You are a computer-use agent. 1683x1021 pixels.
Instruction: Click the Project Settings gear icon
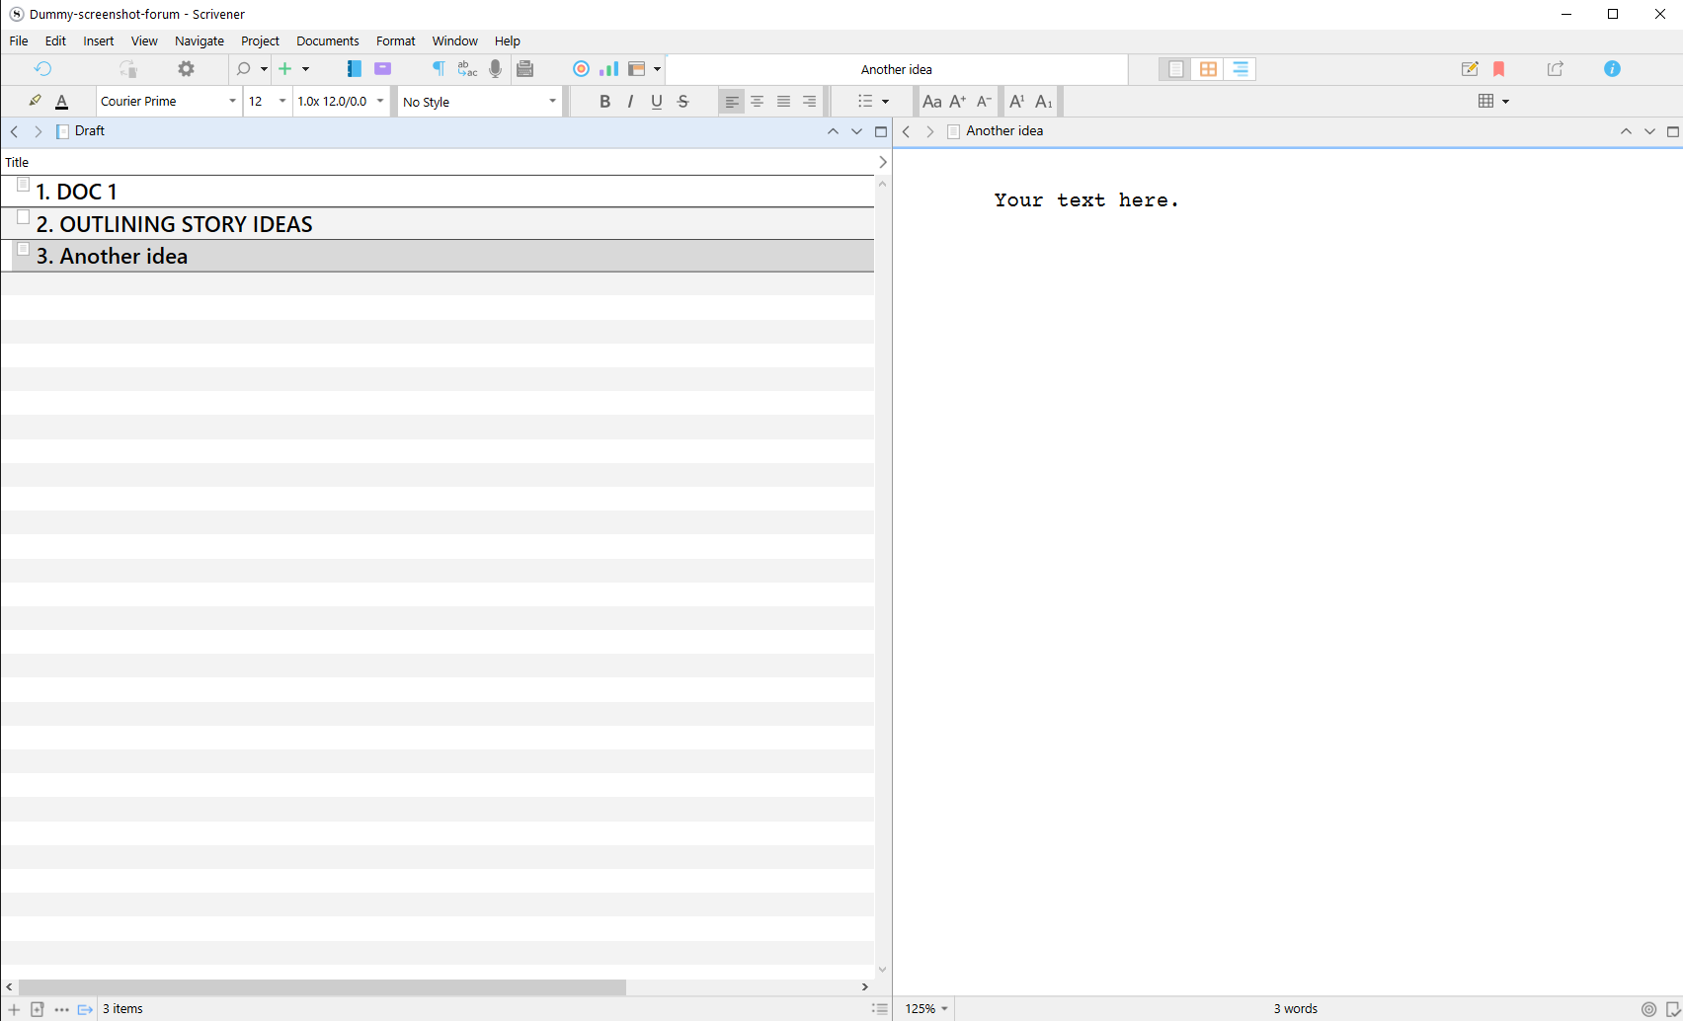tap(186, 69)
